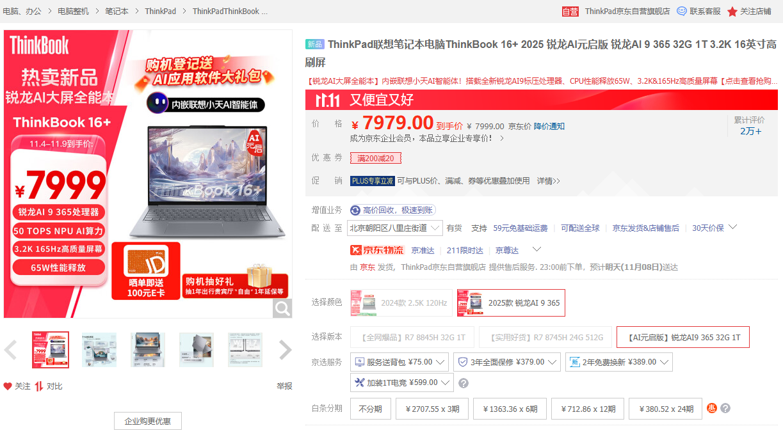Click the 降价通知 price alert link
The image size is (783, 433).
[549, 127]
